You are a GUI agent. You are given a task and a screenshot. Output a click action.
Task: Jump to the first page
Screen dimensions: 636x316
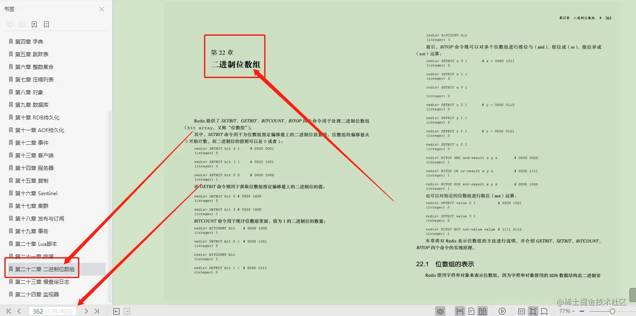pyautogui.click(x=9, y=311)
